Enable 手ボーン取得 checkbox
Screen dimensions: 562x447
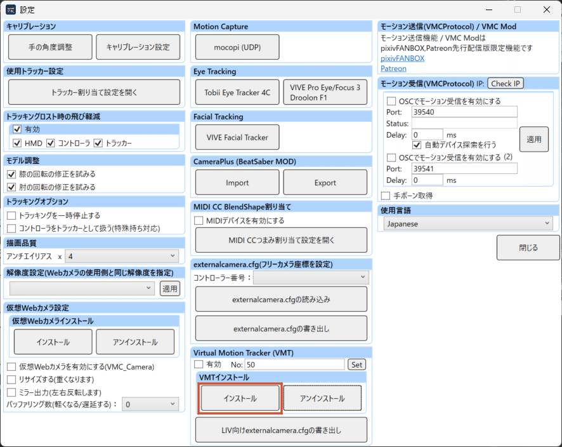[386, 196]
